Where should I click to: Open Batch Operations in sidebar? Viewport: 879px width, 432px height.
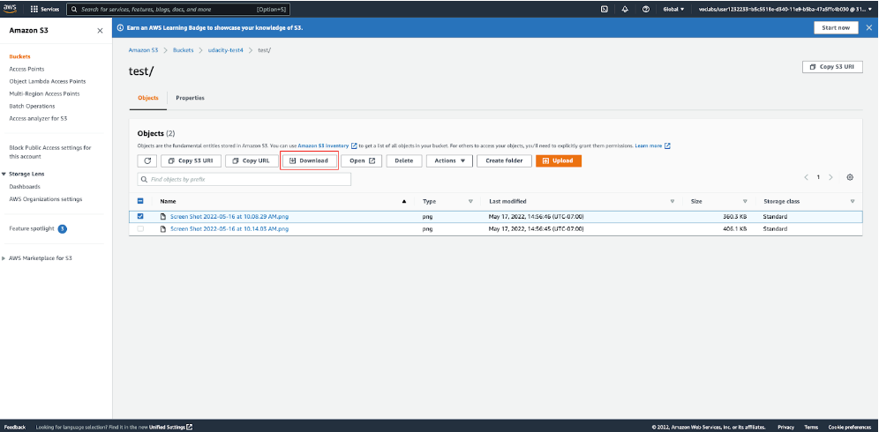pyautogui.click(x=32, y=106)
